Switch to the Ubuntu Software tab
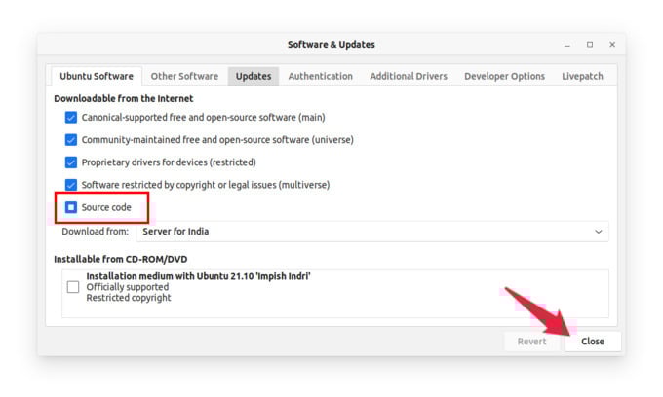 (97, 76)
